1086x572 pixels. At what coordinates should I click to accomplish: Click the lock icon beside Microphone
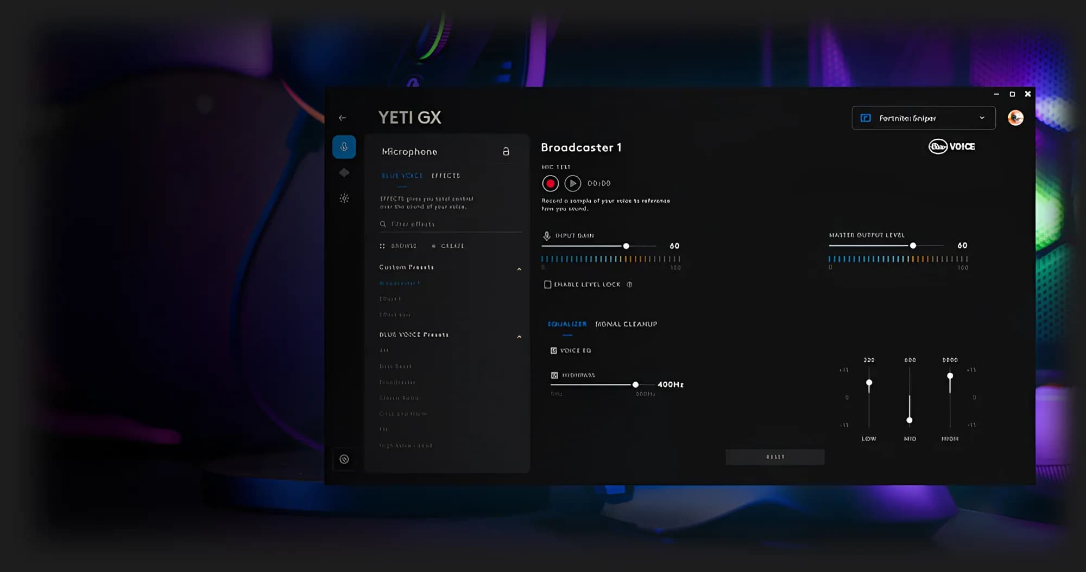coord(506,151)
